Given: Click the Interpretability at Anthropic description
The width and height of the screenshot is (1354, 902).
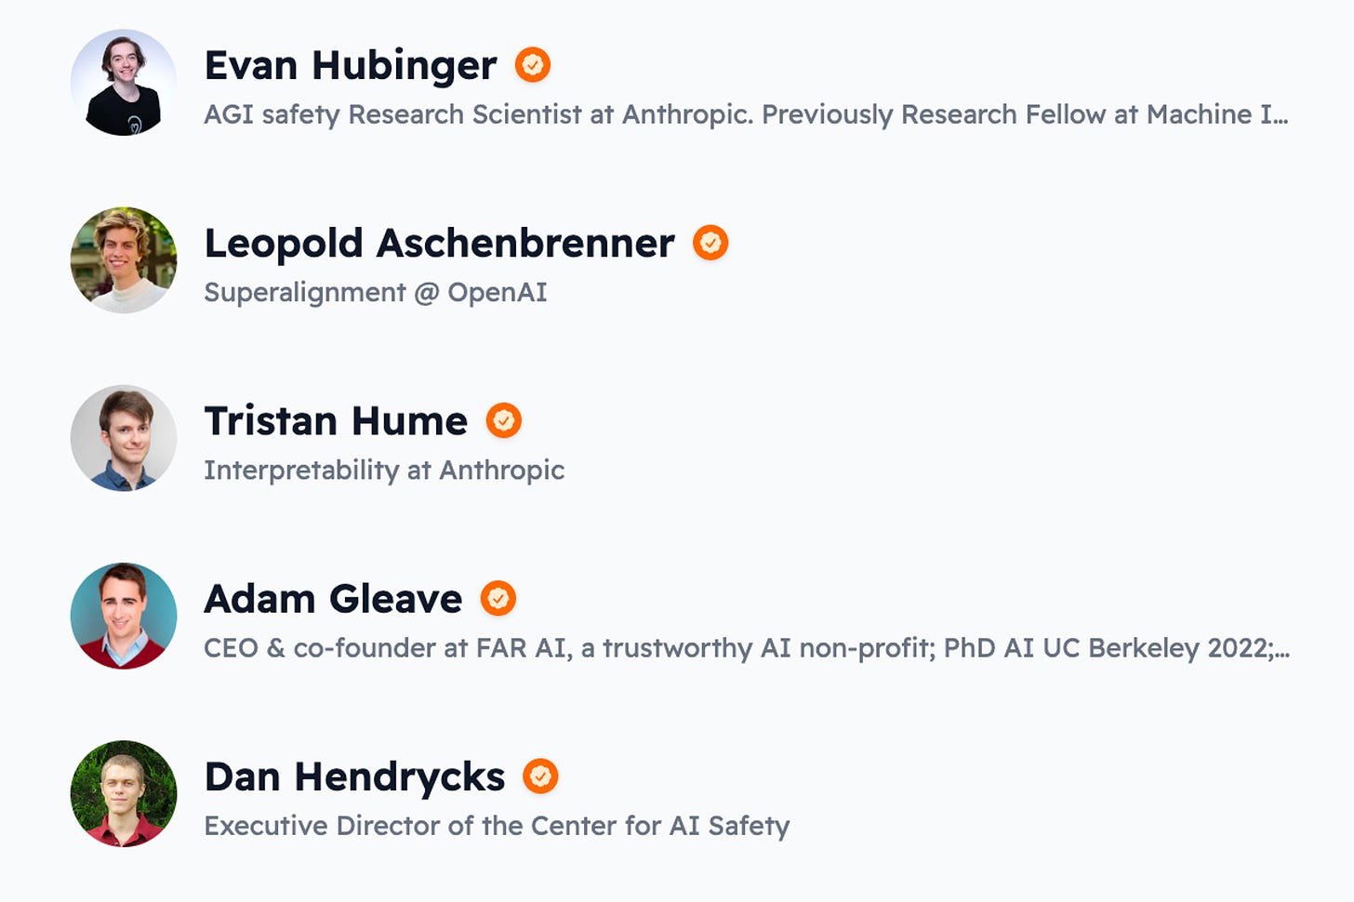Looking at the screenshot, I should [384, 470].
